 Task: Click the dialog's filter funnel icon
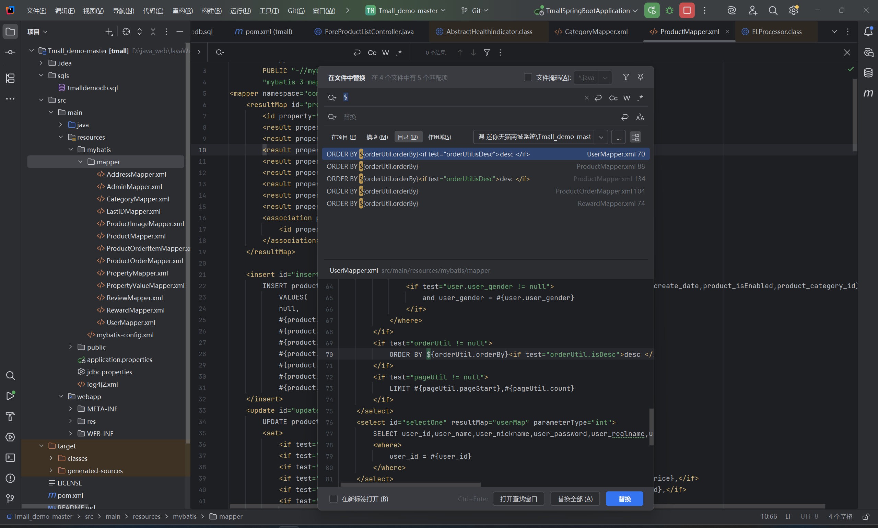[x=626, y=77]
